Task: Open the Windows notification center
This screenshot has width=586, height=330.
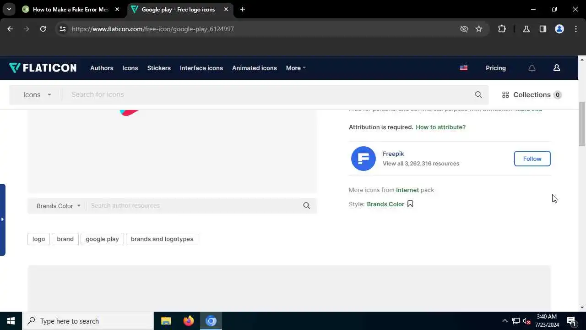Action: [x=572, y=321]
